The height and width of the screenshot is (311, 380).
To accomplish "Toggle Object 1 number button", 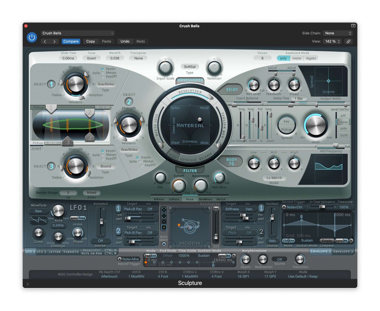I will (x=51, y=84).
